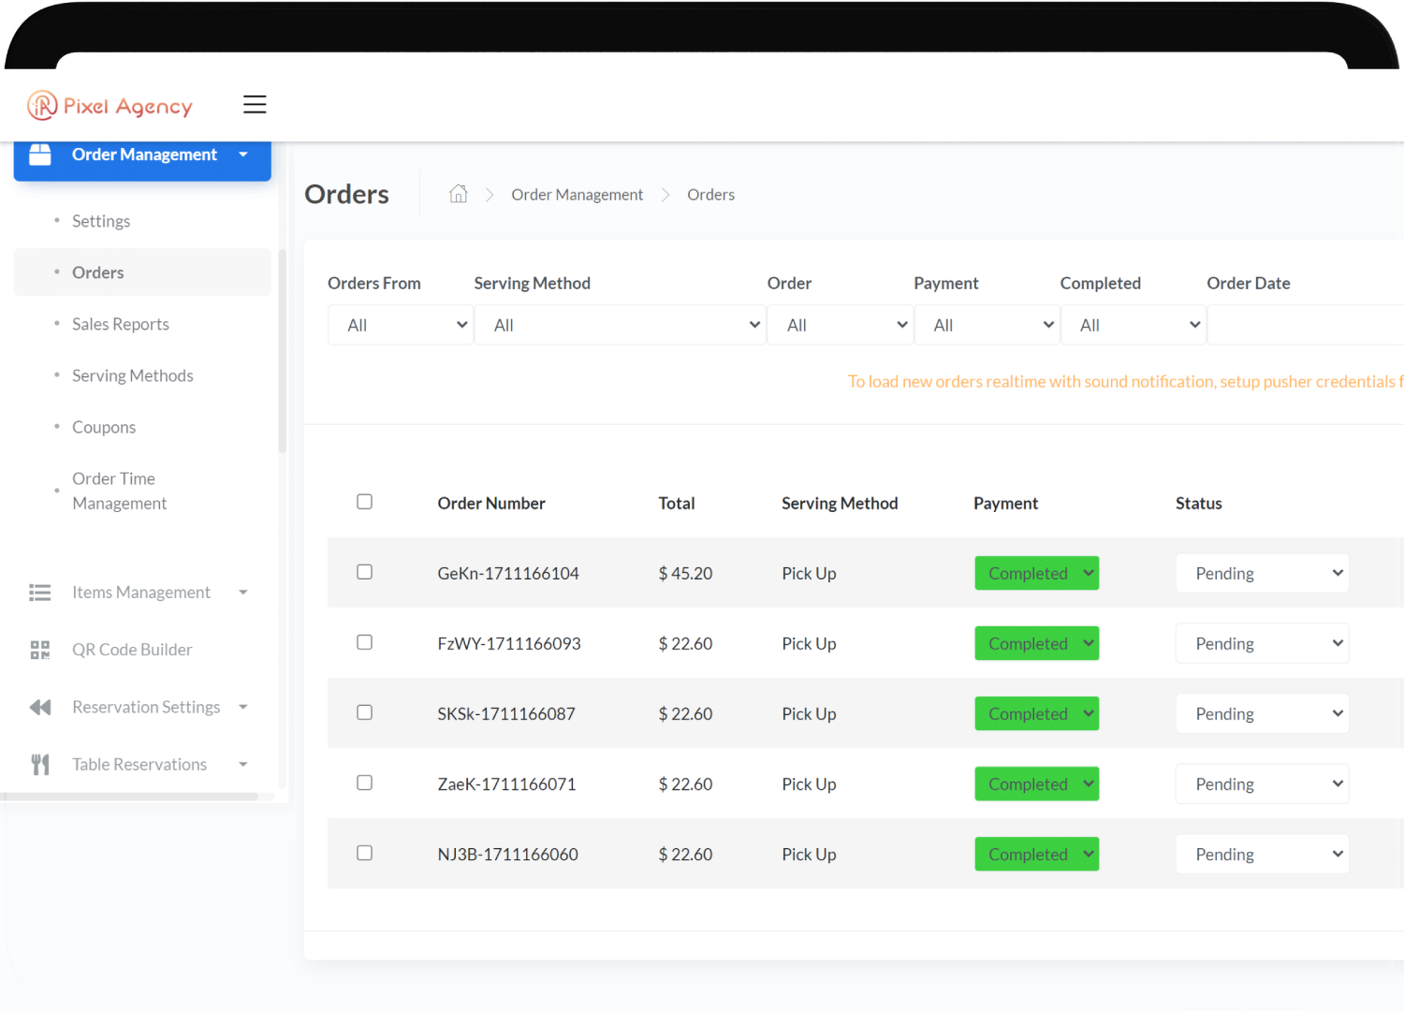Click the Order Management breadcrumb link

coord(578,195)
